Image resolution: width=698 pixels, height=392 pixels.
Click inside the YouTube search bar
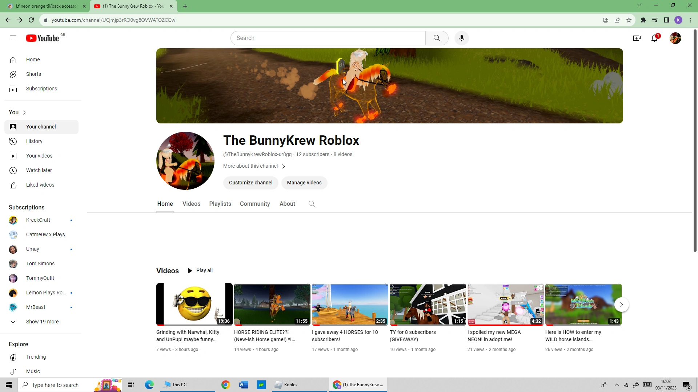327,38
